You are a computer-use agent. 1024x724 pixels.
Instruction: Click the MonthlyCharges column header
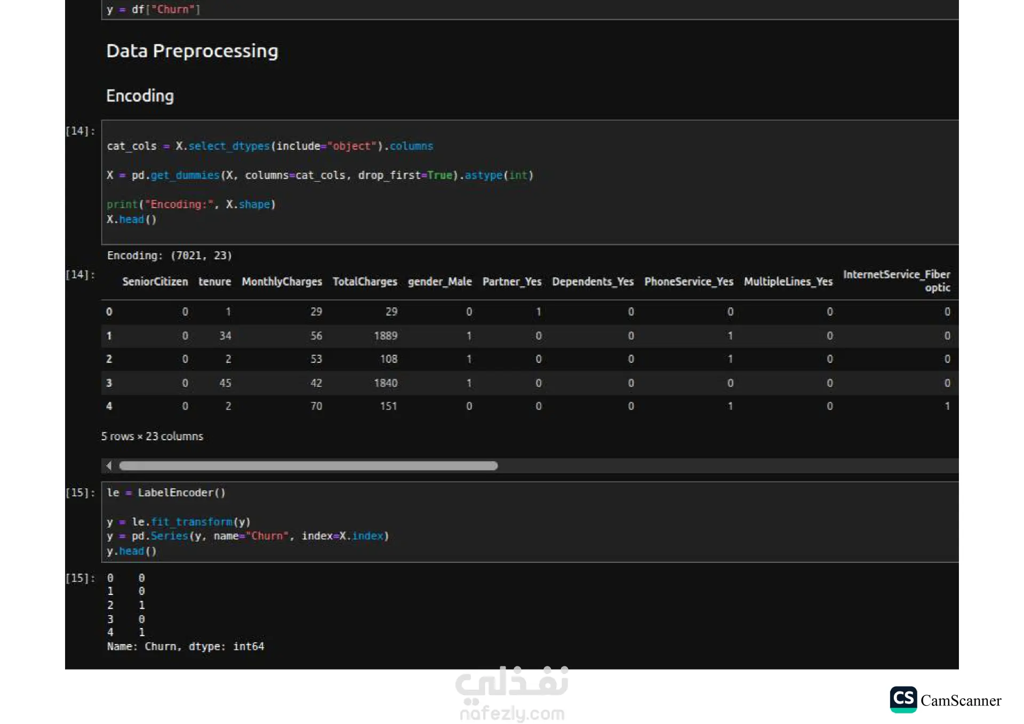pyautogui.click(x=282, y=282)
